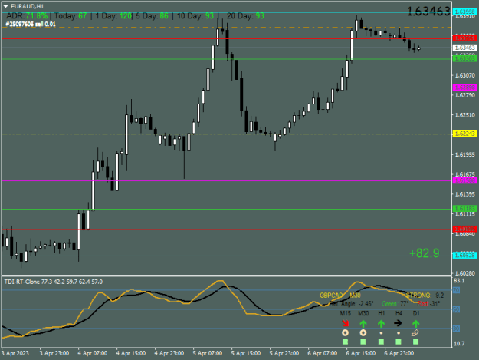Select the small dot under H1
The image size is (479, 360).
[x=381, y=333]
